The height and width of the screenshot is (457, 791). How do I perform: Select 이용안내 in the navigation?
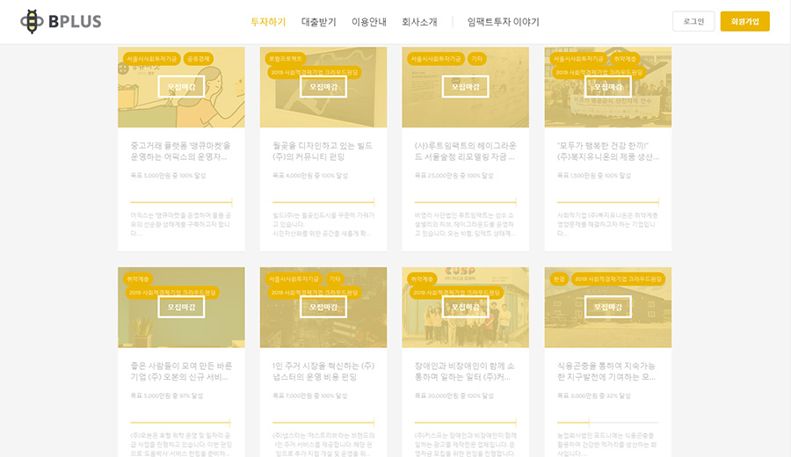click(369, 22)
